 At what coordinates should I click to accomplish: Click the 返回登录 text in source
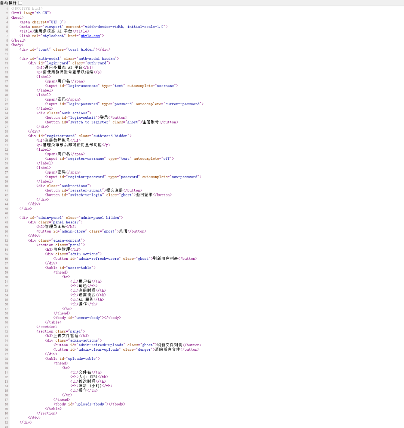tap(144, 195)
